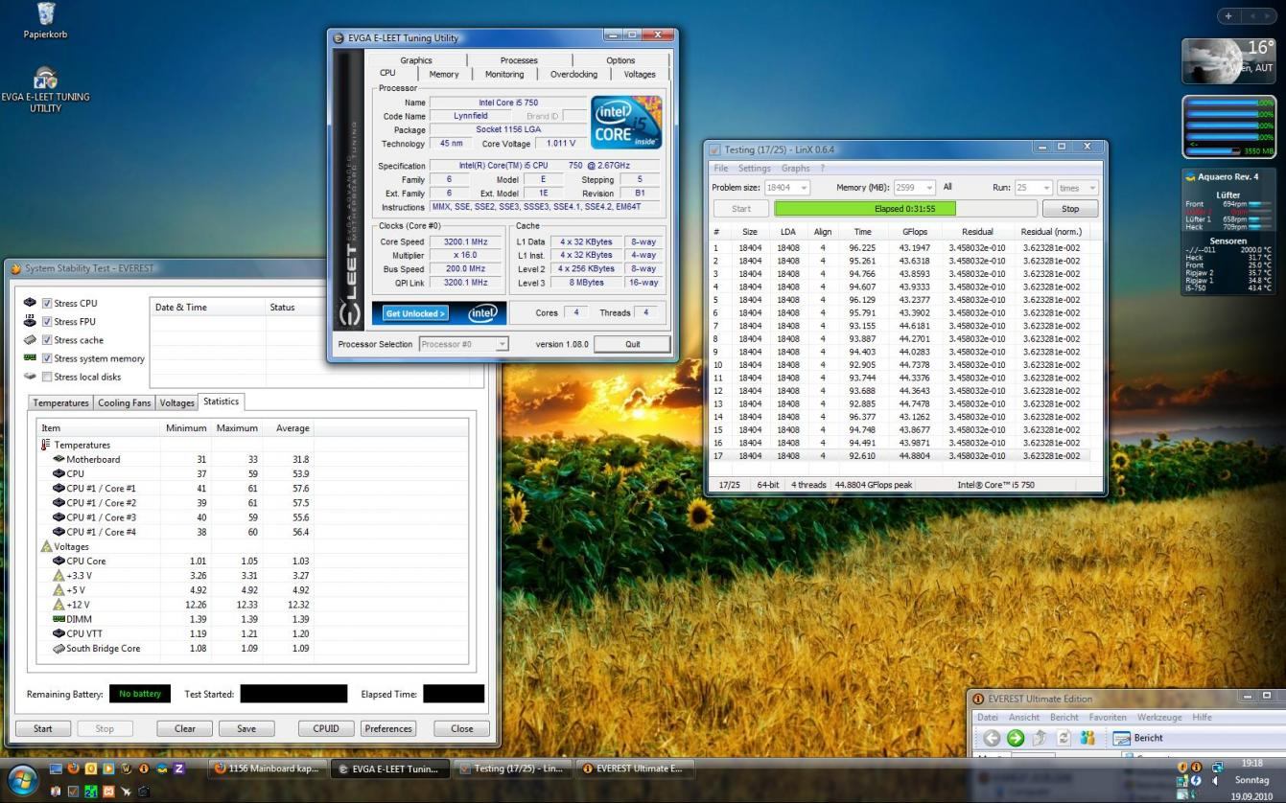Toggle the Stress system memory checkbox
Screen dimensions: 1286x803
click(47, 358)
